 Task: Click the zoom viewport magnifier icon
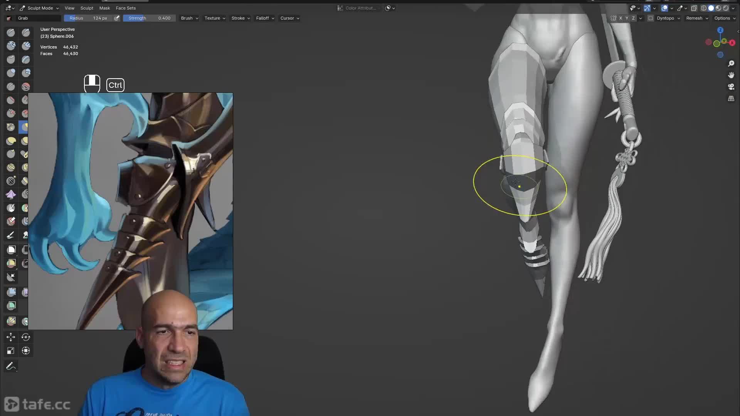[731, 64]
